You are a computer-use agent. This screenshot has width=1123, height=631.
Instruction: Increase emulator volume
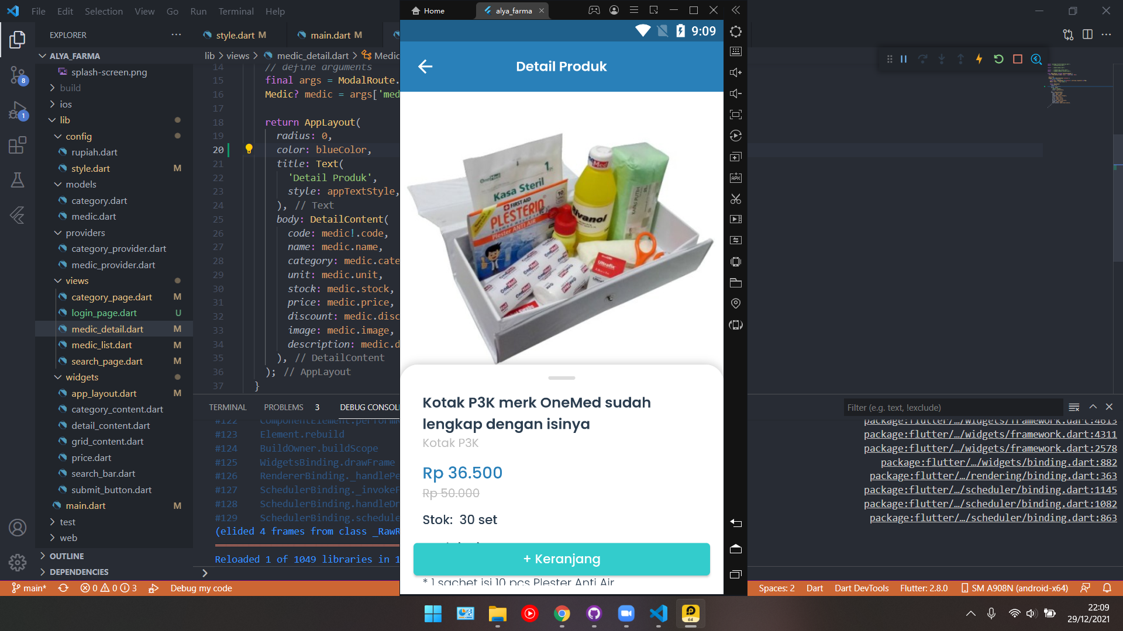(x=735, y=72)
